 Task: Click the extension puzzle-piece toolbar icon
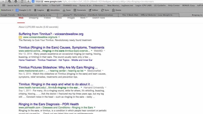[x=16, y=2]
